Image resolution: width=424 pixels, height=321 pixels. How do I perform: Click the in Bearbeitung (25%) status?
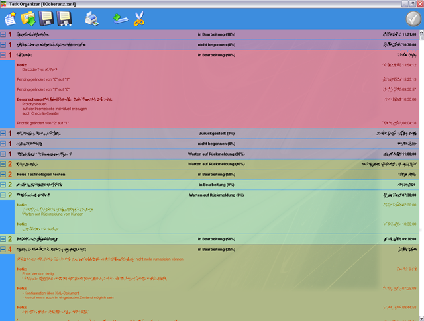coord(217,250)
